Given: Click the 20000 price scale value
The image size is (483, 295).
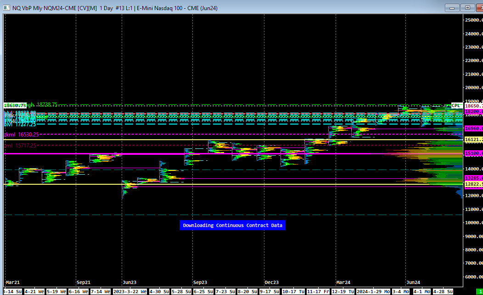Looking at the screenshot, I should point(474,88).
